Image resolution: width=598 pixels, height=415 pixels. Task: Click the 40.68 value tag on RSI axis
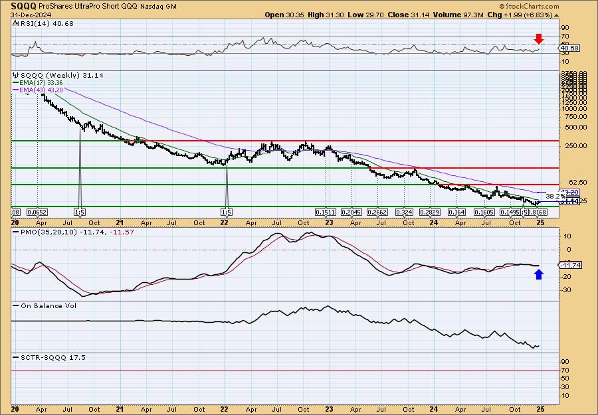pyautogui.click(x=570, y=48)
